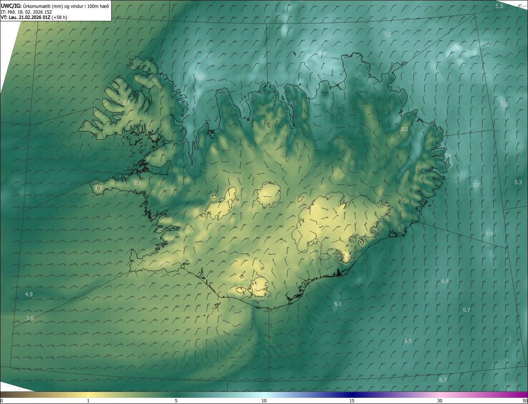
Task: Click the 15 tick on the color scale
Action: 352,401
